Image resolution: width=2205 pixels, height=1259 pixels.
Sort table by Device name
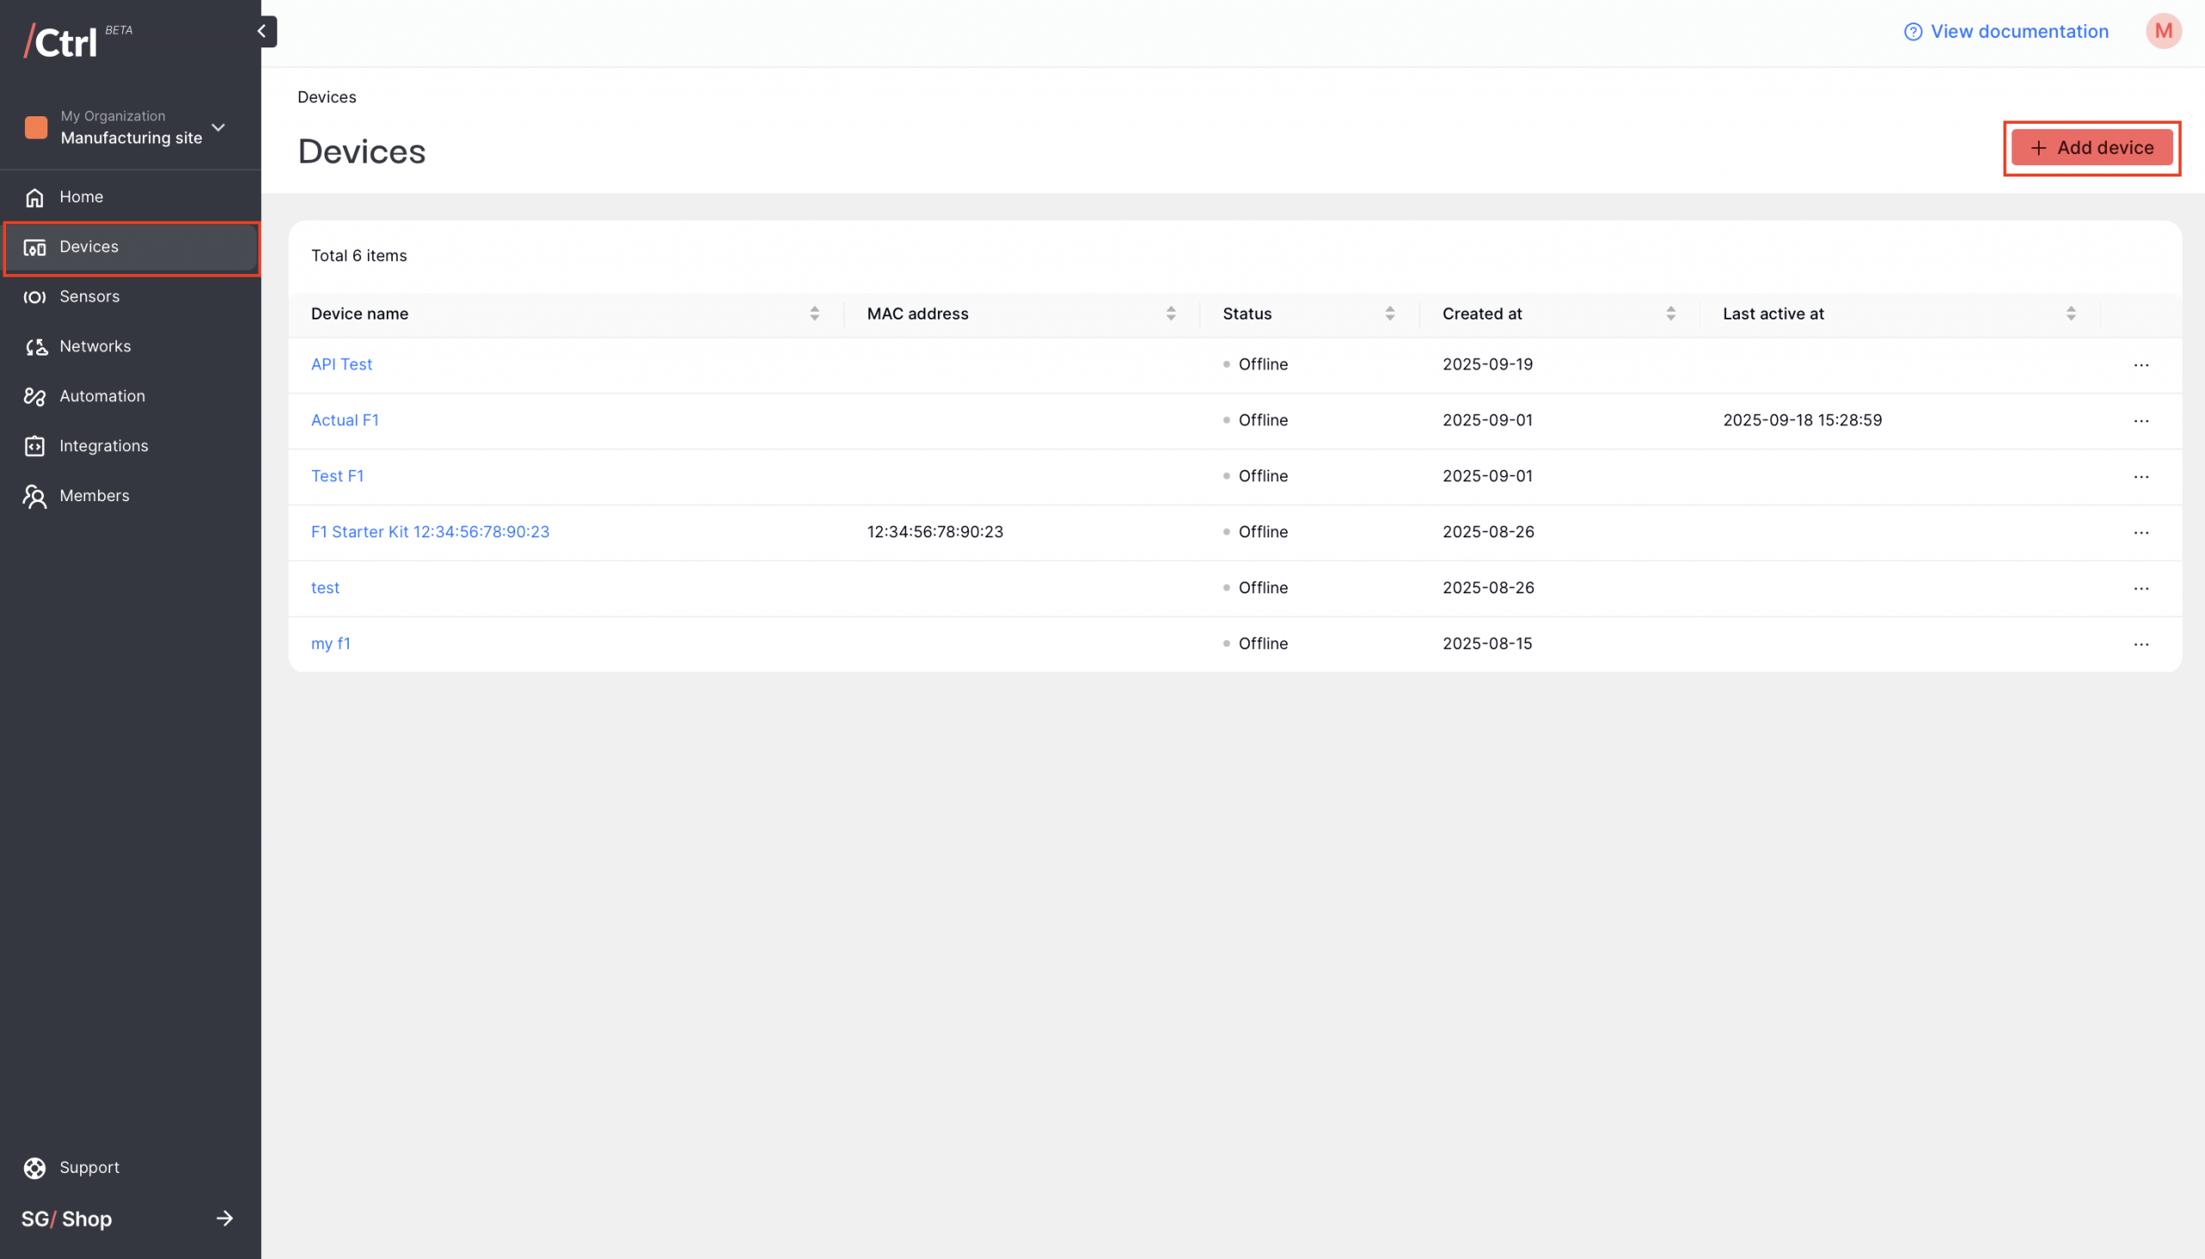click(814, 313)
